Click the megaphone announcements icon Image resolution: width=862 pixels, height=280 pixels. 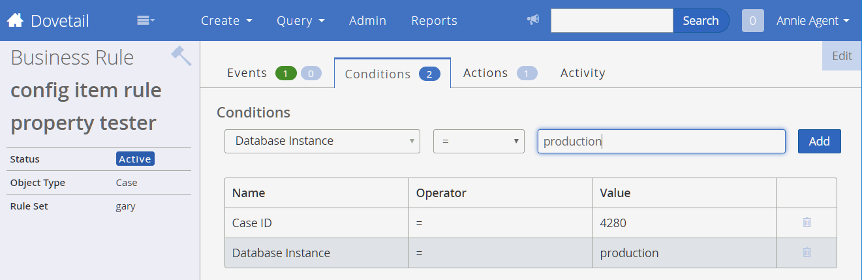[533, 20]
